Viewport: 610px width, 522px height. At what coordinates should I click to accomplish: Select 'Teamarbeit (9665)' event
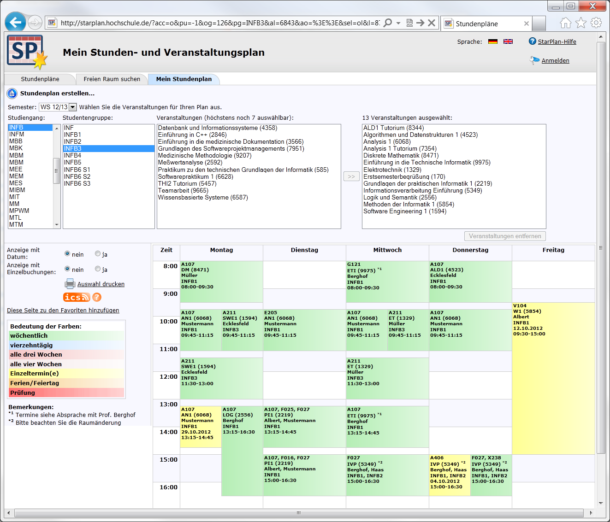pos(249,190)
